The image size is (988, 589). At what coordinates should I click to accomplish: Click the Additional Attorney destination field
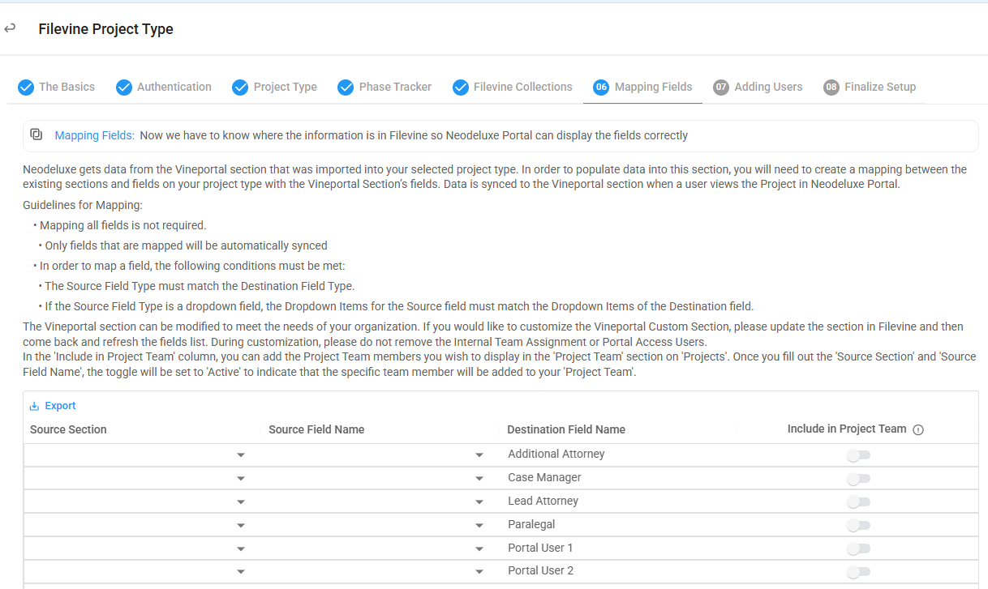pos(556,454)
